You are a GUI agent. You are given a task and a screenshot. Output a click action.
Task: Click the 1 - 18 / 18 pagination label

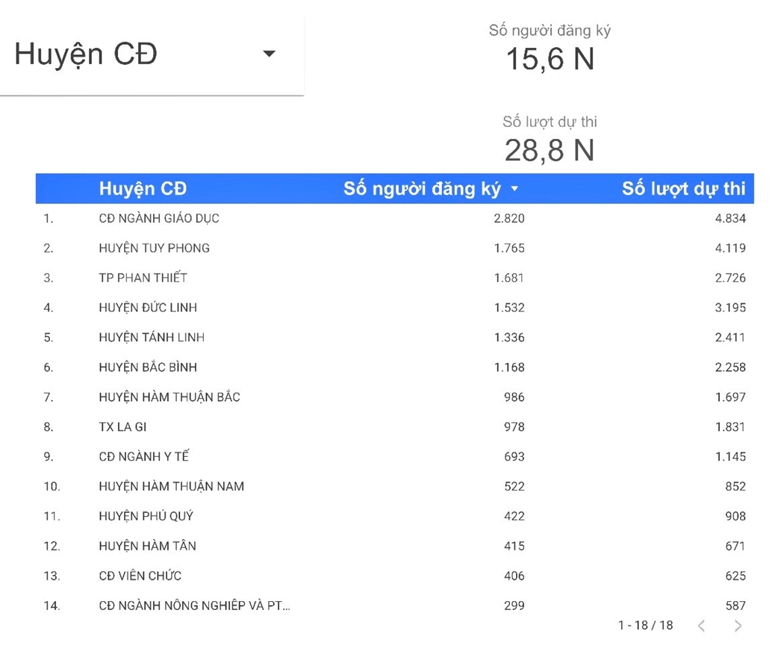click(x=645, y=626)
